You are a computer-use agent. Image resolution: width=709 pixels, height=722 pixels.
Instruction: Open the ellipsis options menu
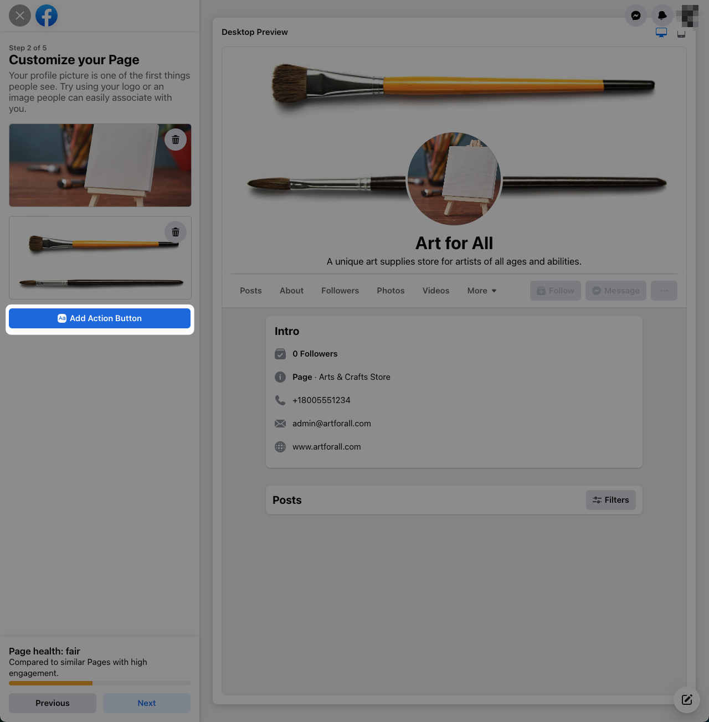tap(664, 290)
